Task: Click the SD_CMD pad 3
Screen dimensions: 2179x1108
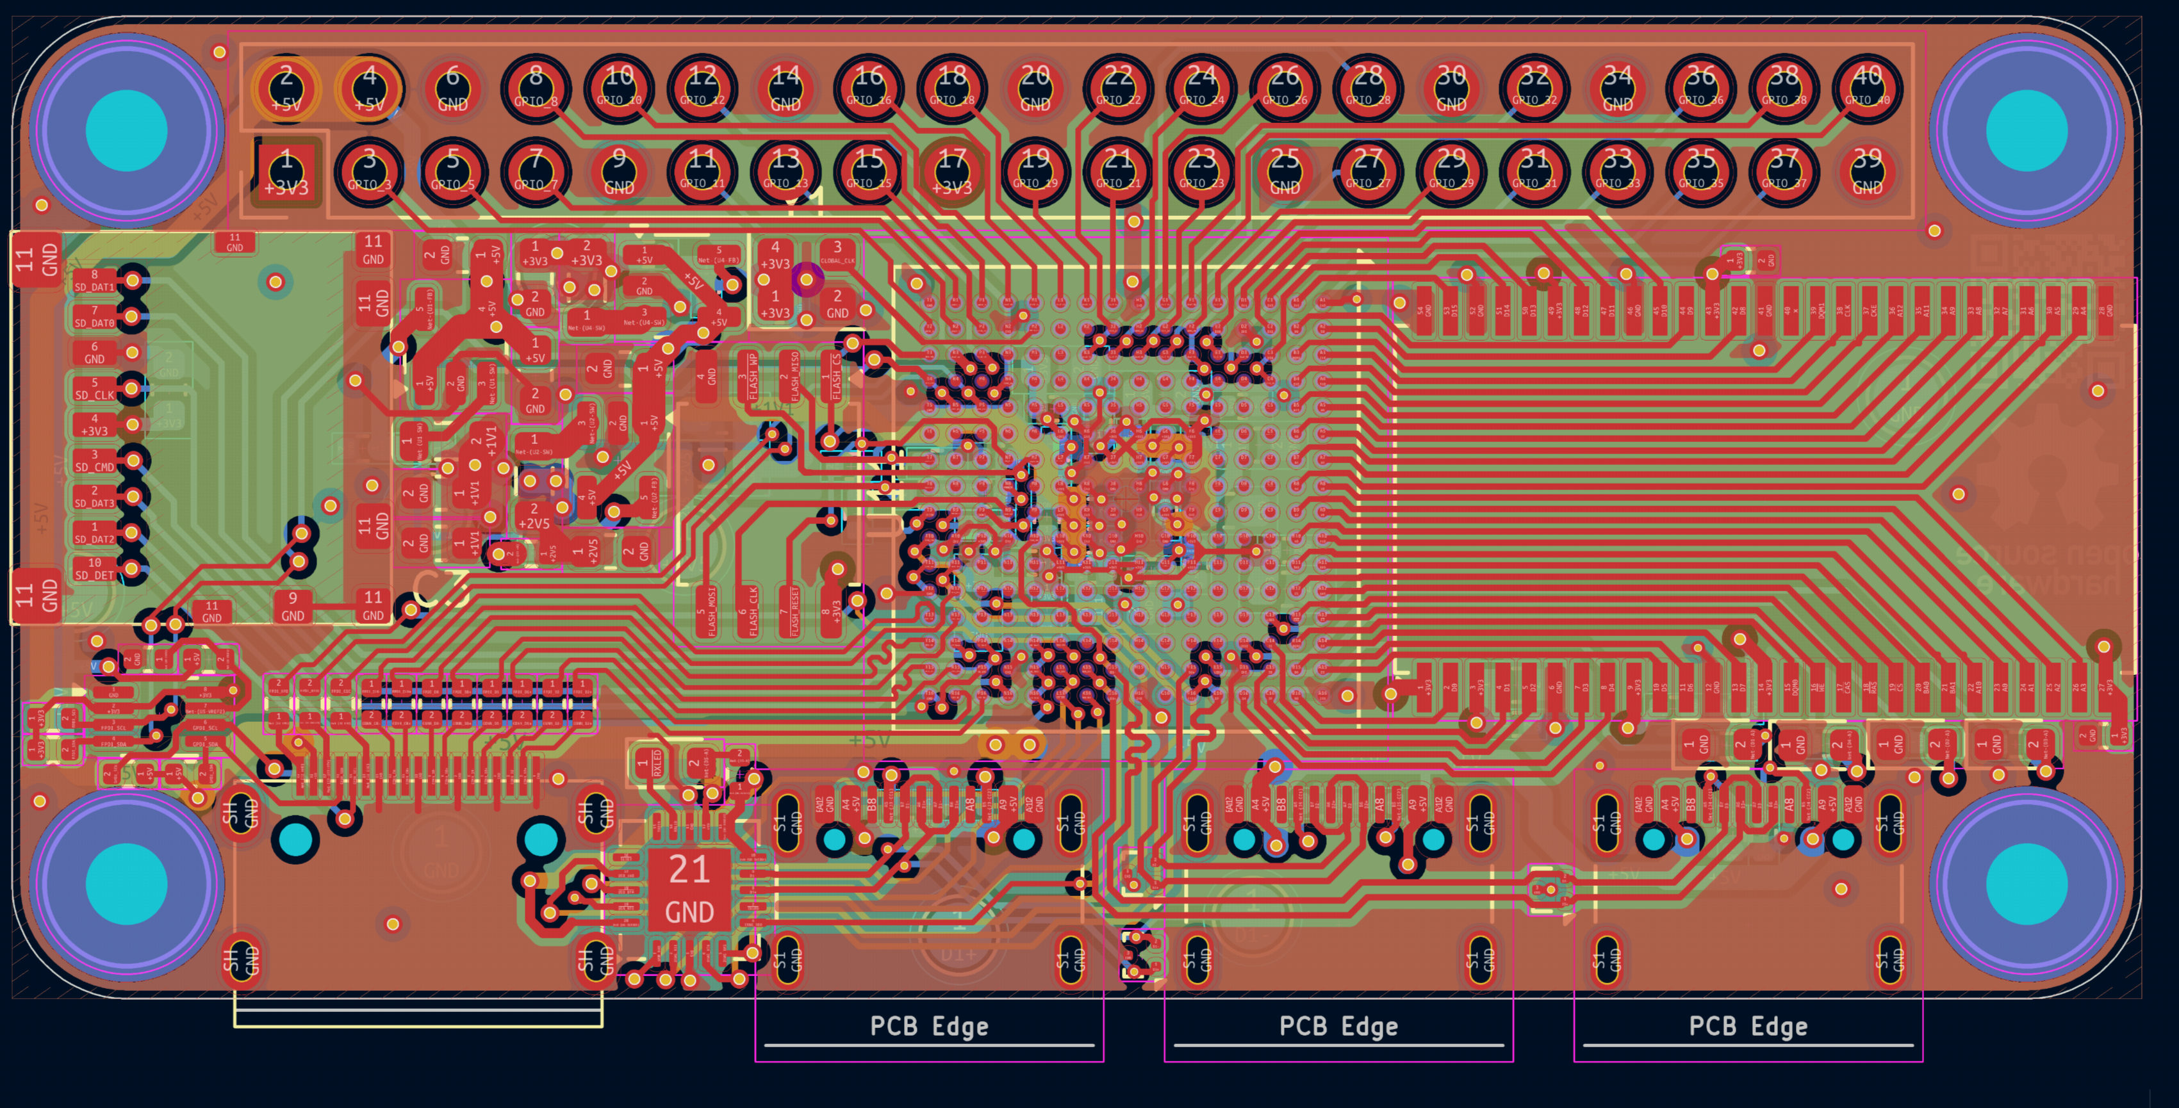Action: tap(94, 460)
